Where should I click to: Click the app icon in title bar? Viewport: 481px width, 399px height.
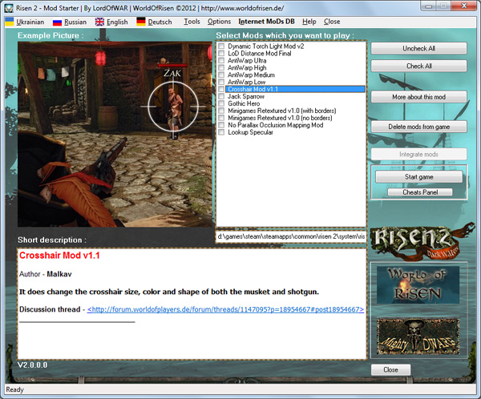tap(9, 8)
